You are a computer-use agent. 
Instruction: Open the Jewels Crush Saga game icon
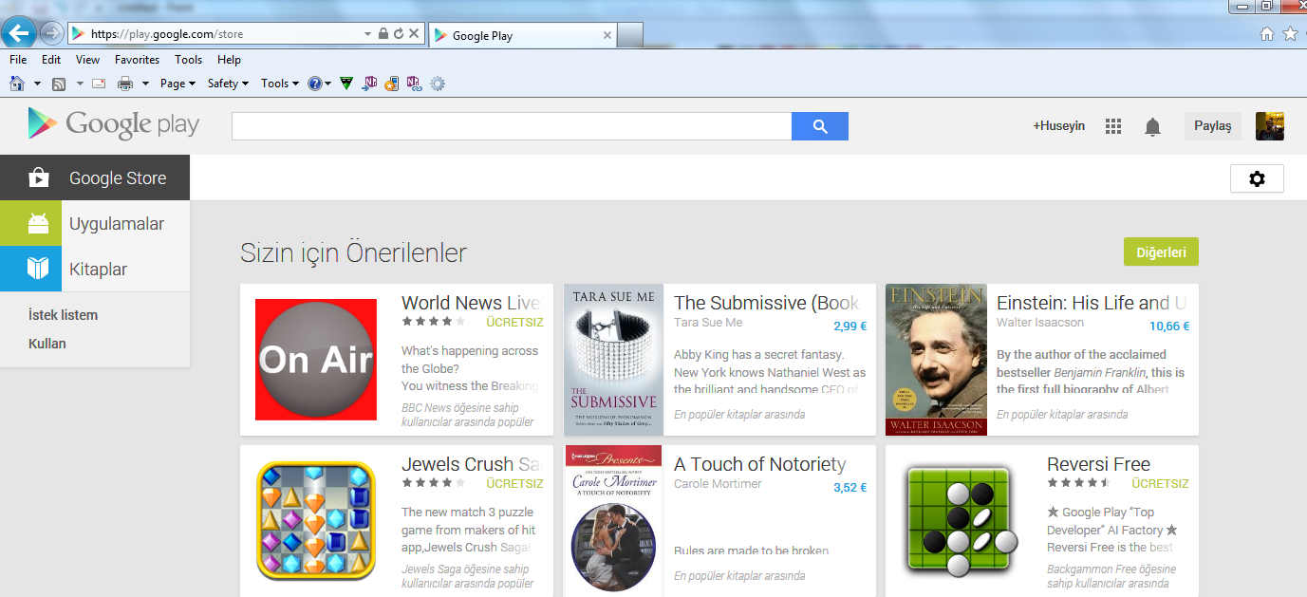pos(316,520)
